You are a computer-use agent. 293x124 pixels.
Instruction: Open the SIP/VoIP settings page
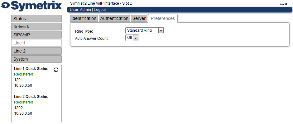point(36,35)
